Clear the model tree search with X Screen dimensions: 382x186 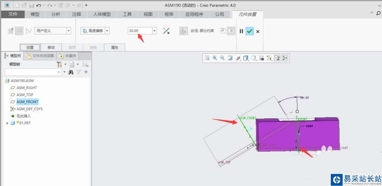tap(59, 72)
